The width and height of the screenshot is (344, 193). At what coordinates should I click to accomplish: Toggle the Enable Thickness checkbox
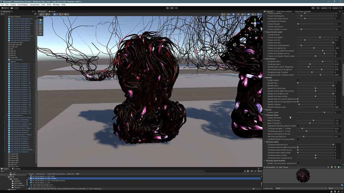(x=298, y=118)
